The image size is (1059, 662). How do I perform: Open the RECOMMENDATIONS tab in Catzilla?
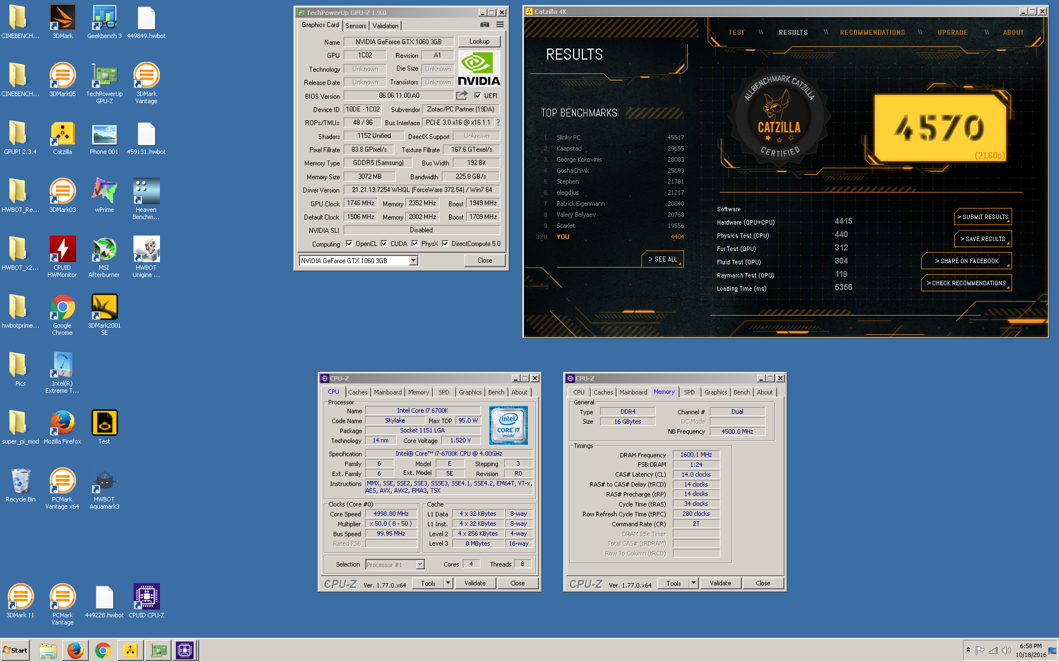click(x=873, y=33)
